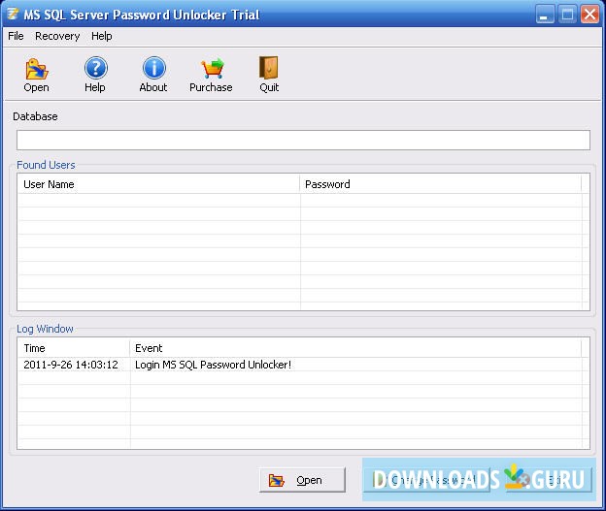Screen dimensions: 606x511
Task: Select the Password column header
Action: click(441, 184)
